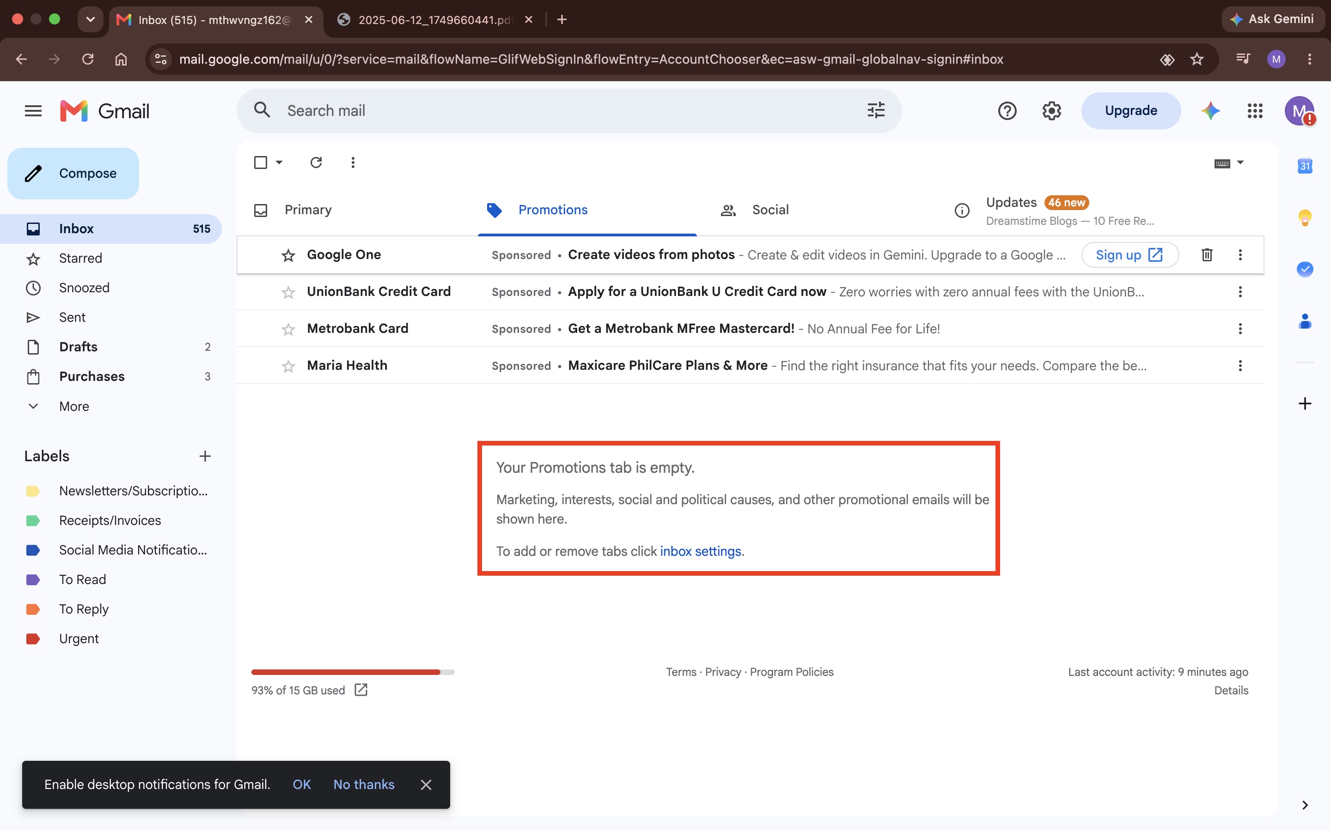The image size is (1331, 831).
Task: Tick the select all messages checkbox
Action: tap(261, 163)
